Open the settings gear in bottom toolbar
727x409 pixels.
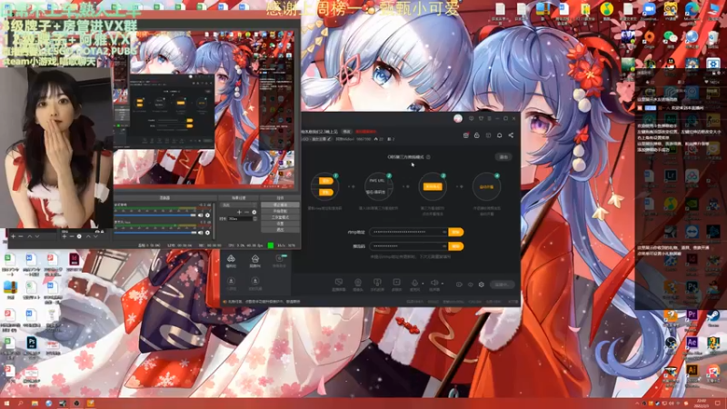(x=482, y=284)
